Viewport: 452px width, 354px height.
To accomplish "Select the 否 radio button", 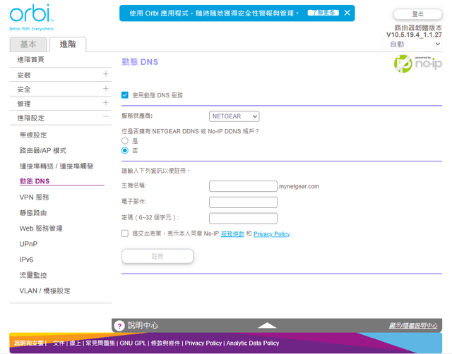I will (x=125, y=150).
